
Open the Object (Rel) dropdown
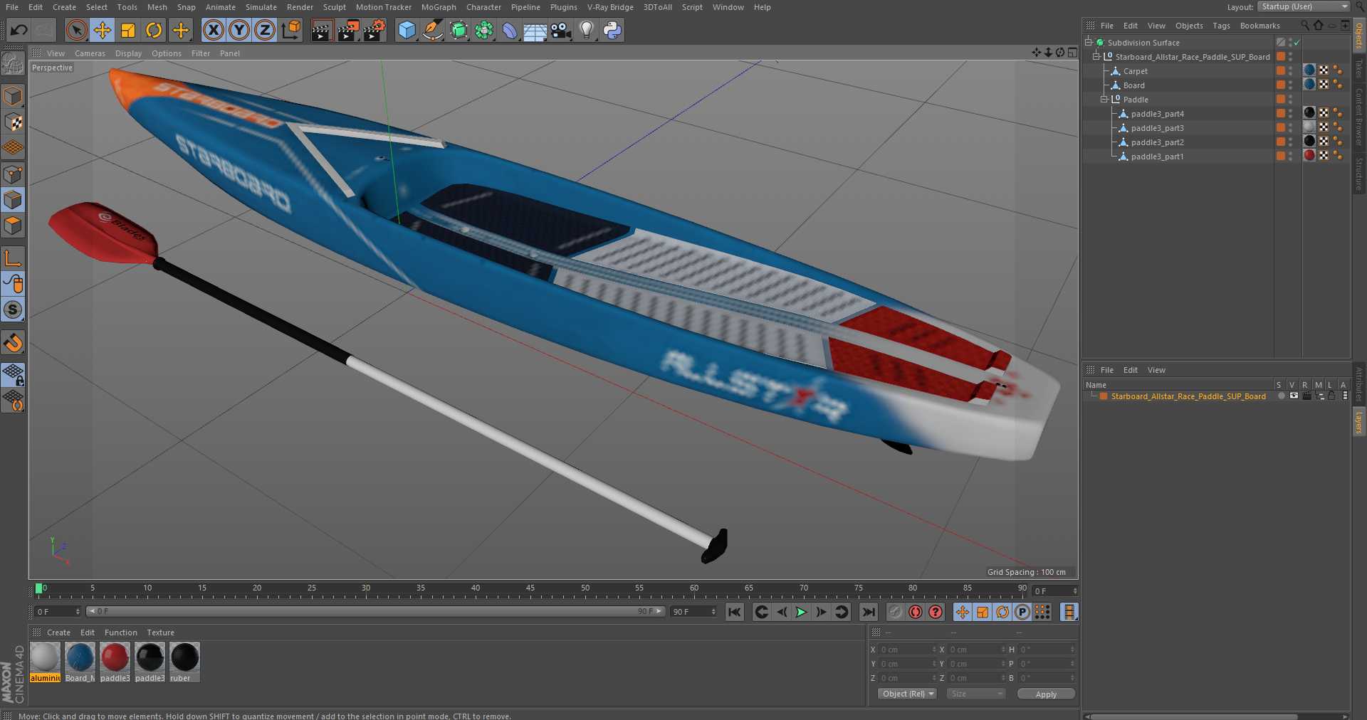pyautogui.click(x=907, y=694)
